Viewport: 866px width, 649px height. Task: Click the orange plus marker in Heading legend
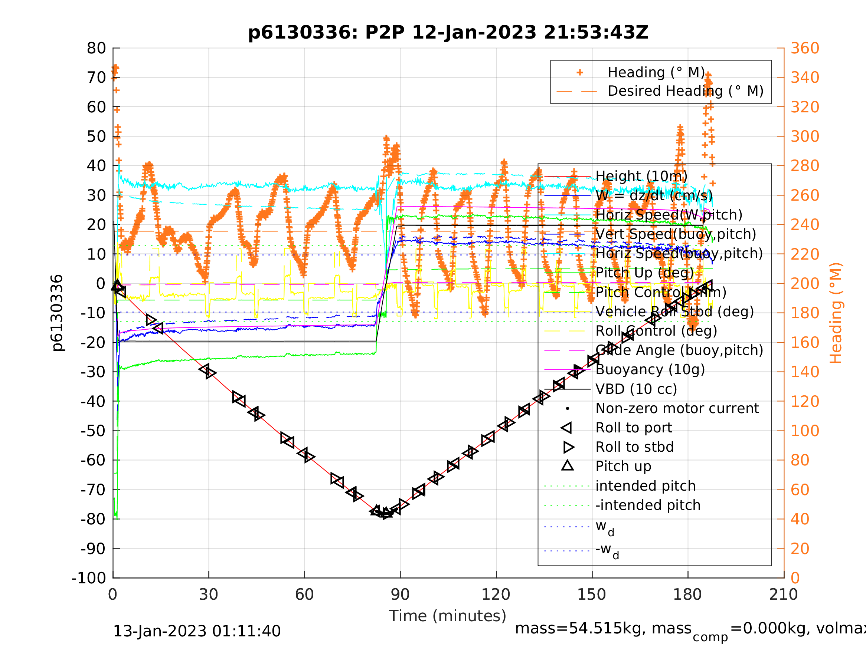(x=580, y=72)
